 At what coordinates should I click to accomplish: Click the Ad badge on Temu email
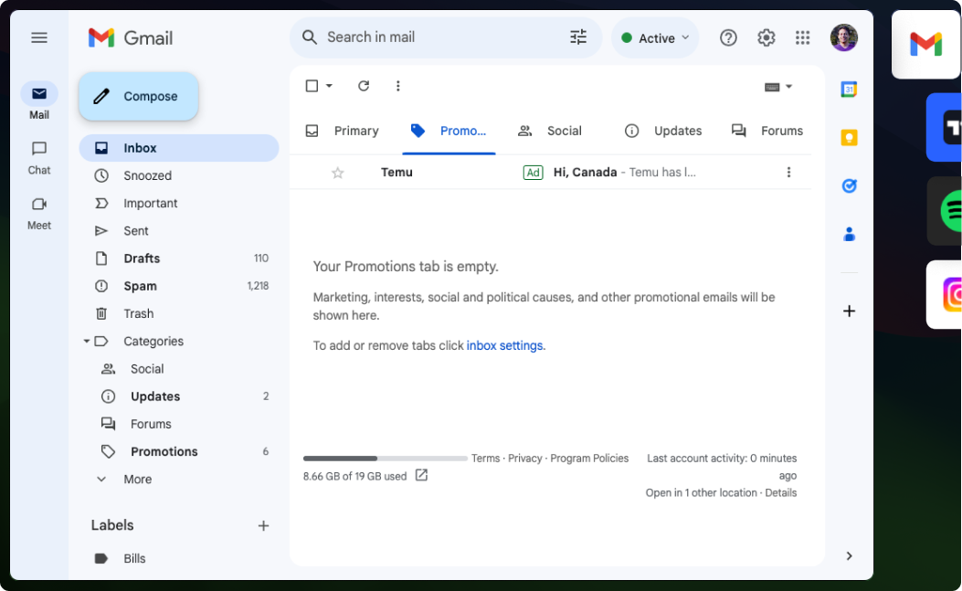[534, 173]
